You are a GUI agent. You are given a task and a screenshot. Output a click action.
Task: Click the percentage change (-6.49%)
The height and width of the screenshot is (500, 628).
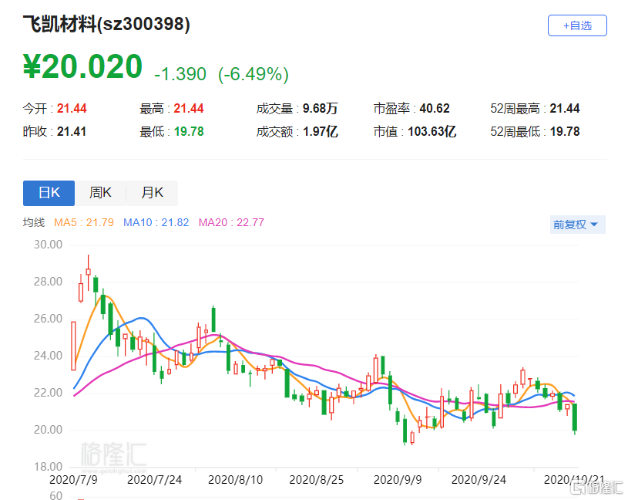(253, 74)
